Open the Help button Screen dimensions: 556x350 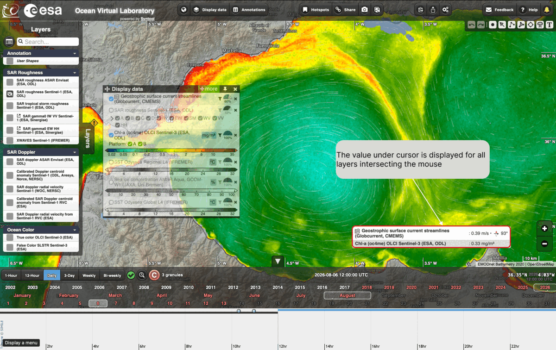(x=529, y=9)
